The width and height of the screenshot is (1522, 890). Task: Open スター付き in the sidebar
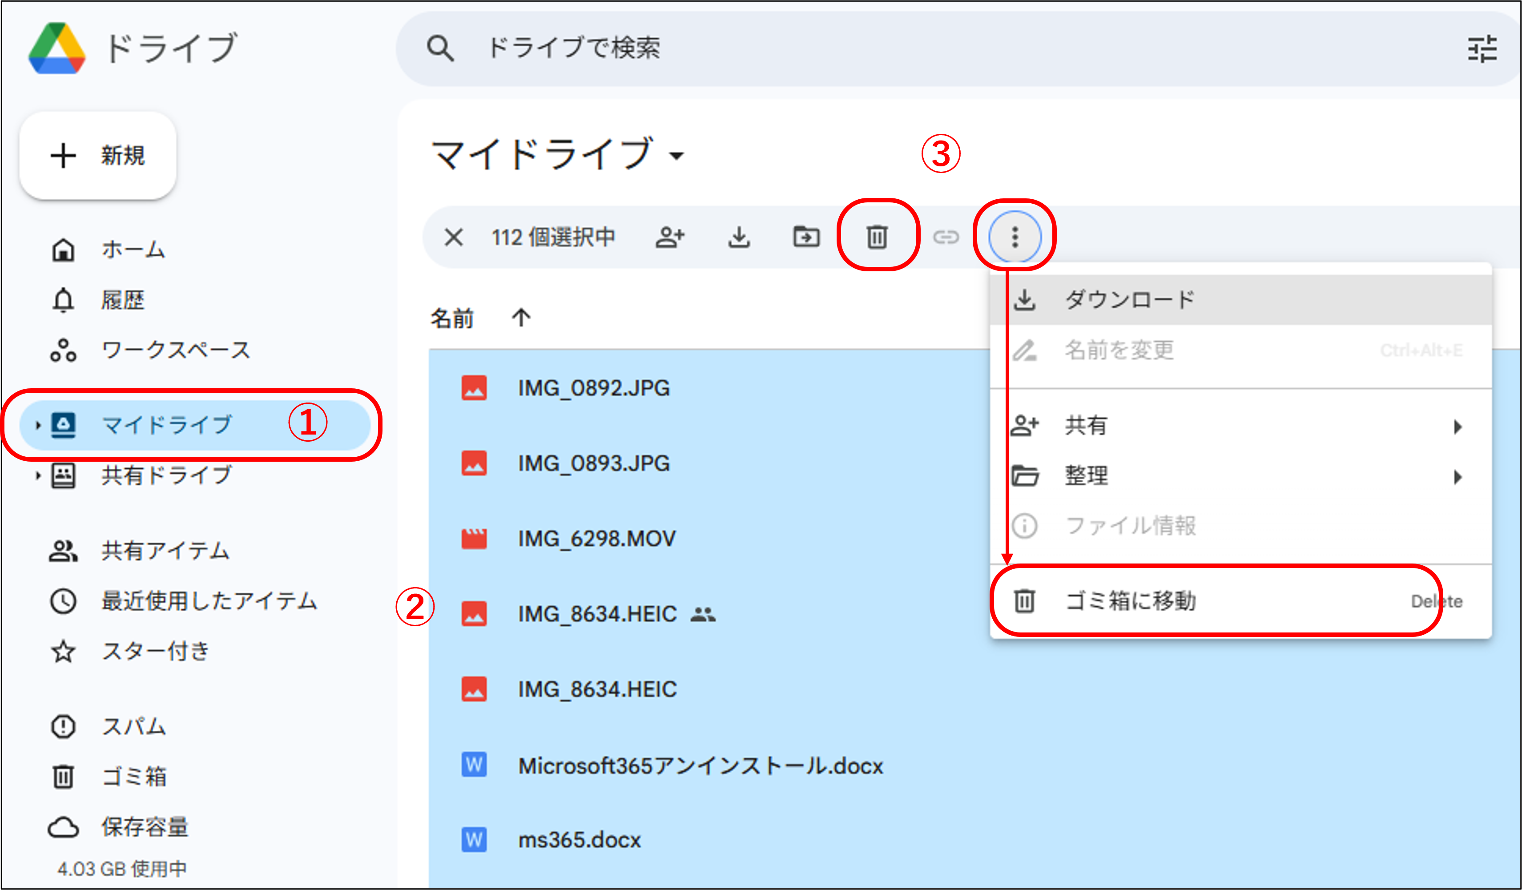[130, 651]
